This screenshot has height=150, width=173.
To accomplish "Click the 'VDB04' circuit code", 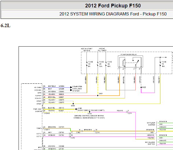I will coord(61,86).
